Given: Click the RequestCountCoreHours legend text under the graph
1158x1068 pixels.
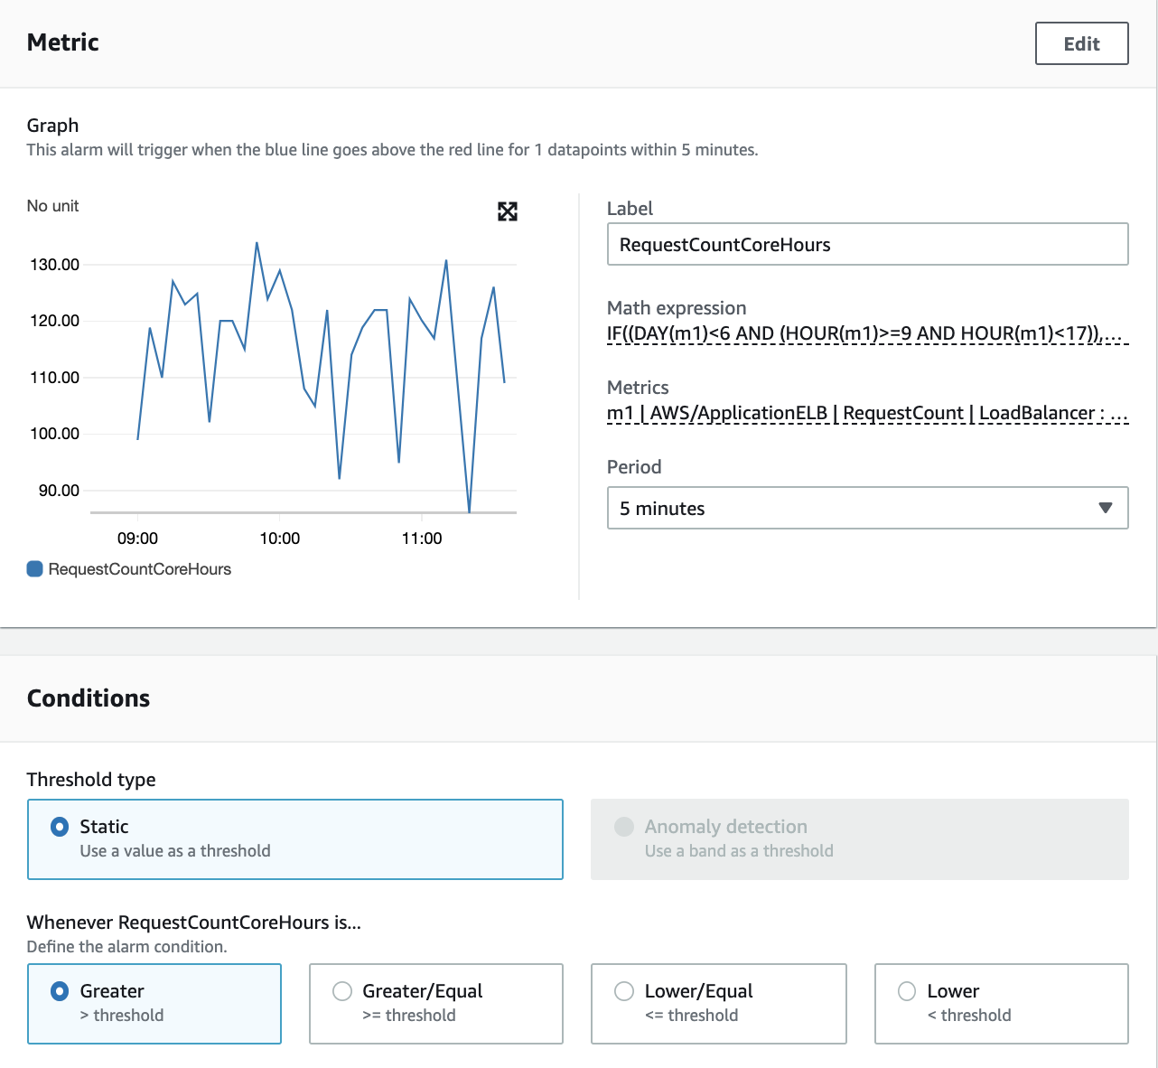Looking at the screenshot, I should tap(140, 568).
